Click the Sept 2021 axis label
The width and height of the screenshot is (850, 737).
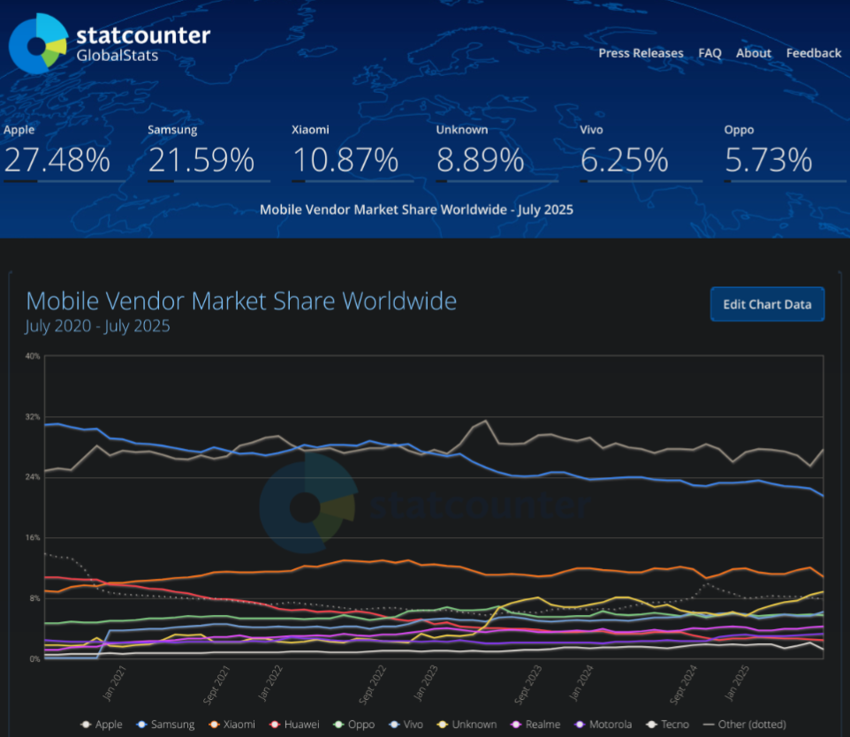click(x=216, y=684)
